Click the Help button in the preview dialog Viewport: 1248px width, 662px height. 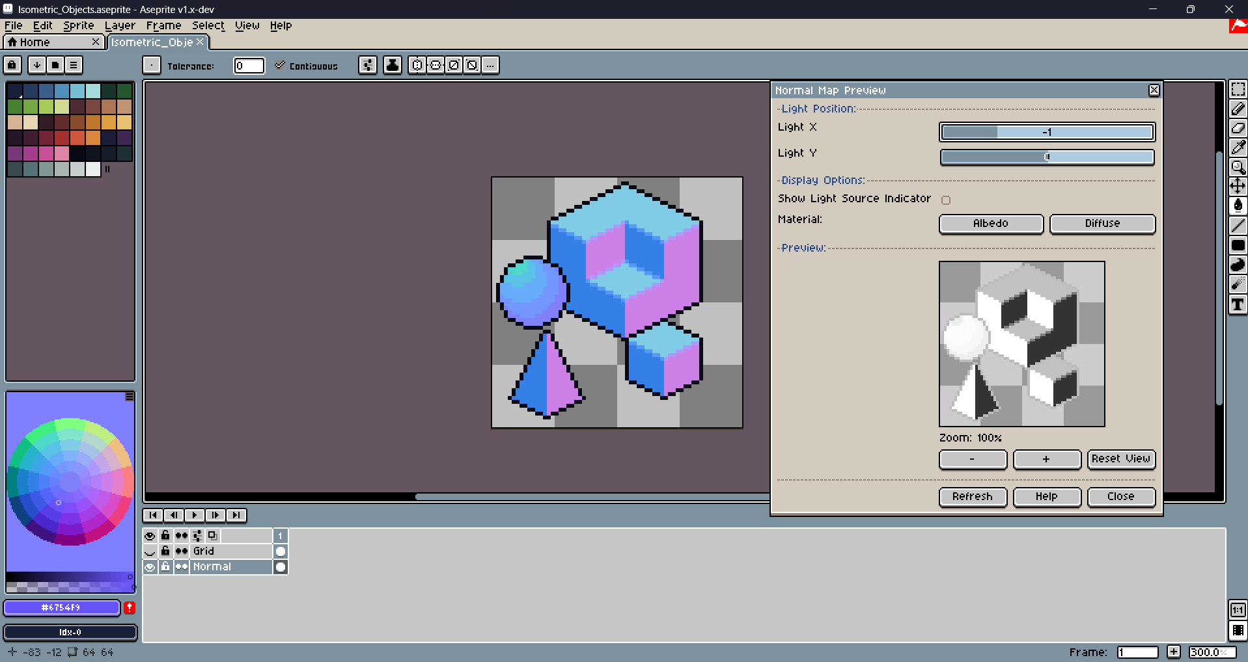tap(1047, 497)
